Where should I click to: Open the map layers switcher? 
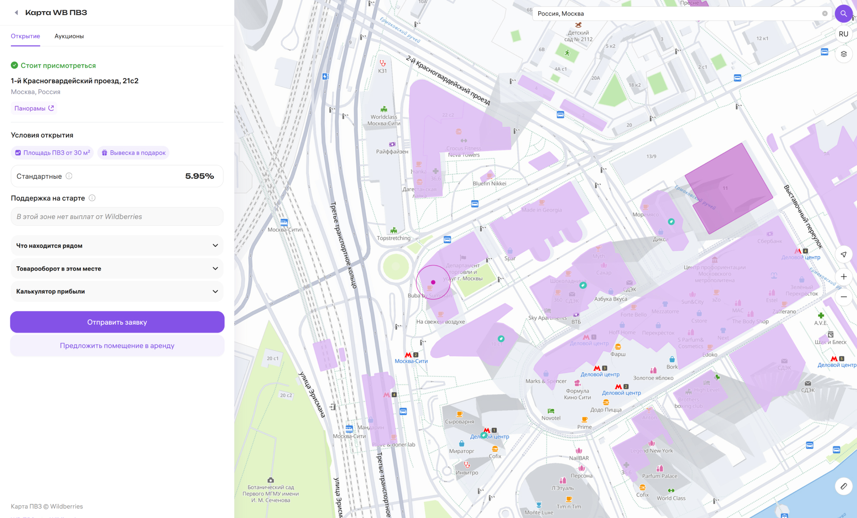(x=843, y=54)
